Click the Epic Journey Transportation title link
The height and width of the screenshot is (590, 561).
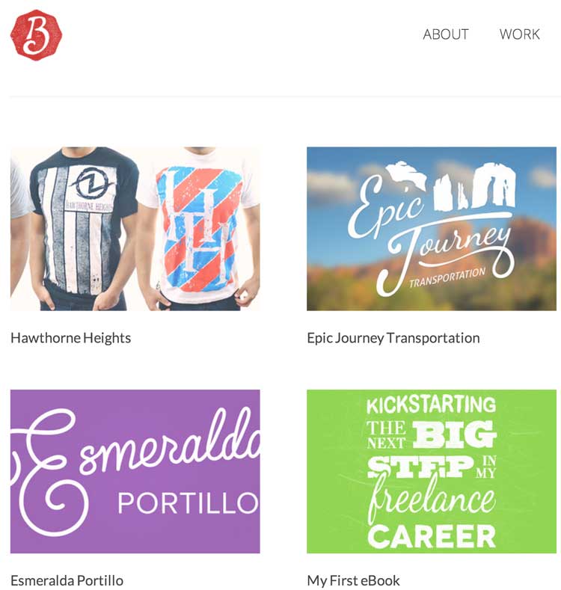pos(393,338)
